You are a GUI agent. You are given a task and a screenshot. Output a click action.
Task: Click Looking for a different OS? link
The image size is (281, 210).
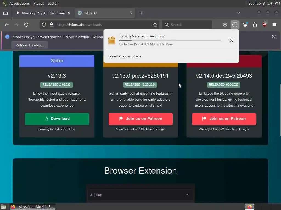tap(57, 129)
